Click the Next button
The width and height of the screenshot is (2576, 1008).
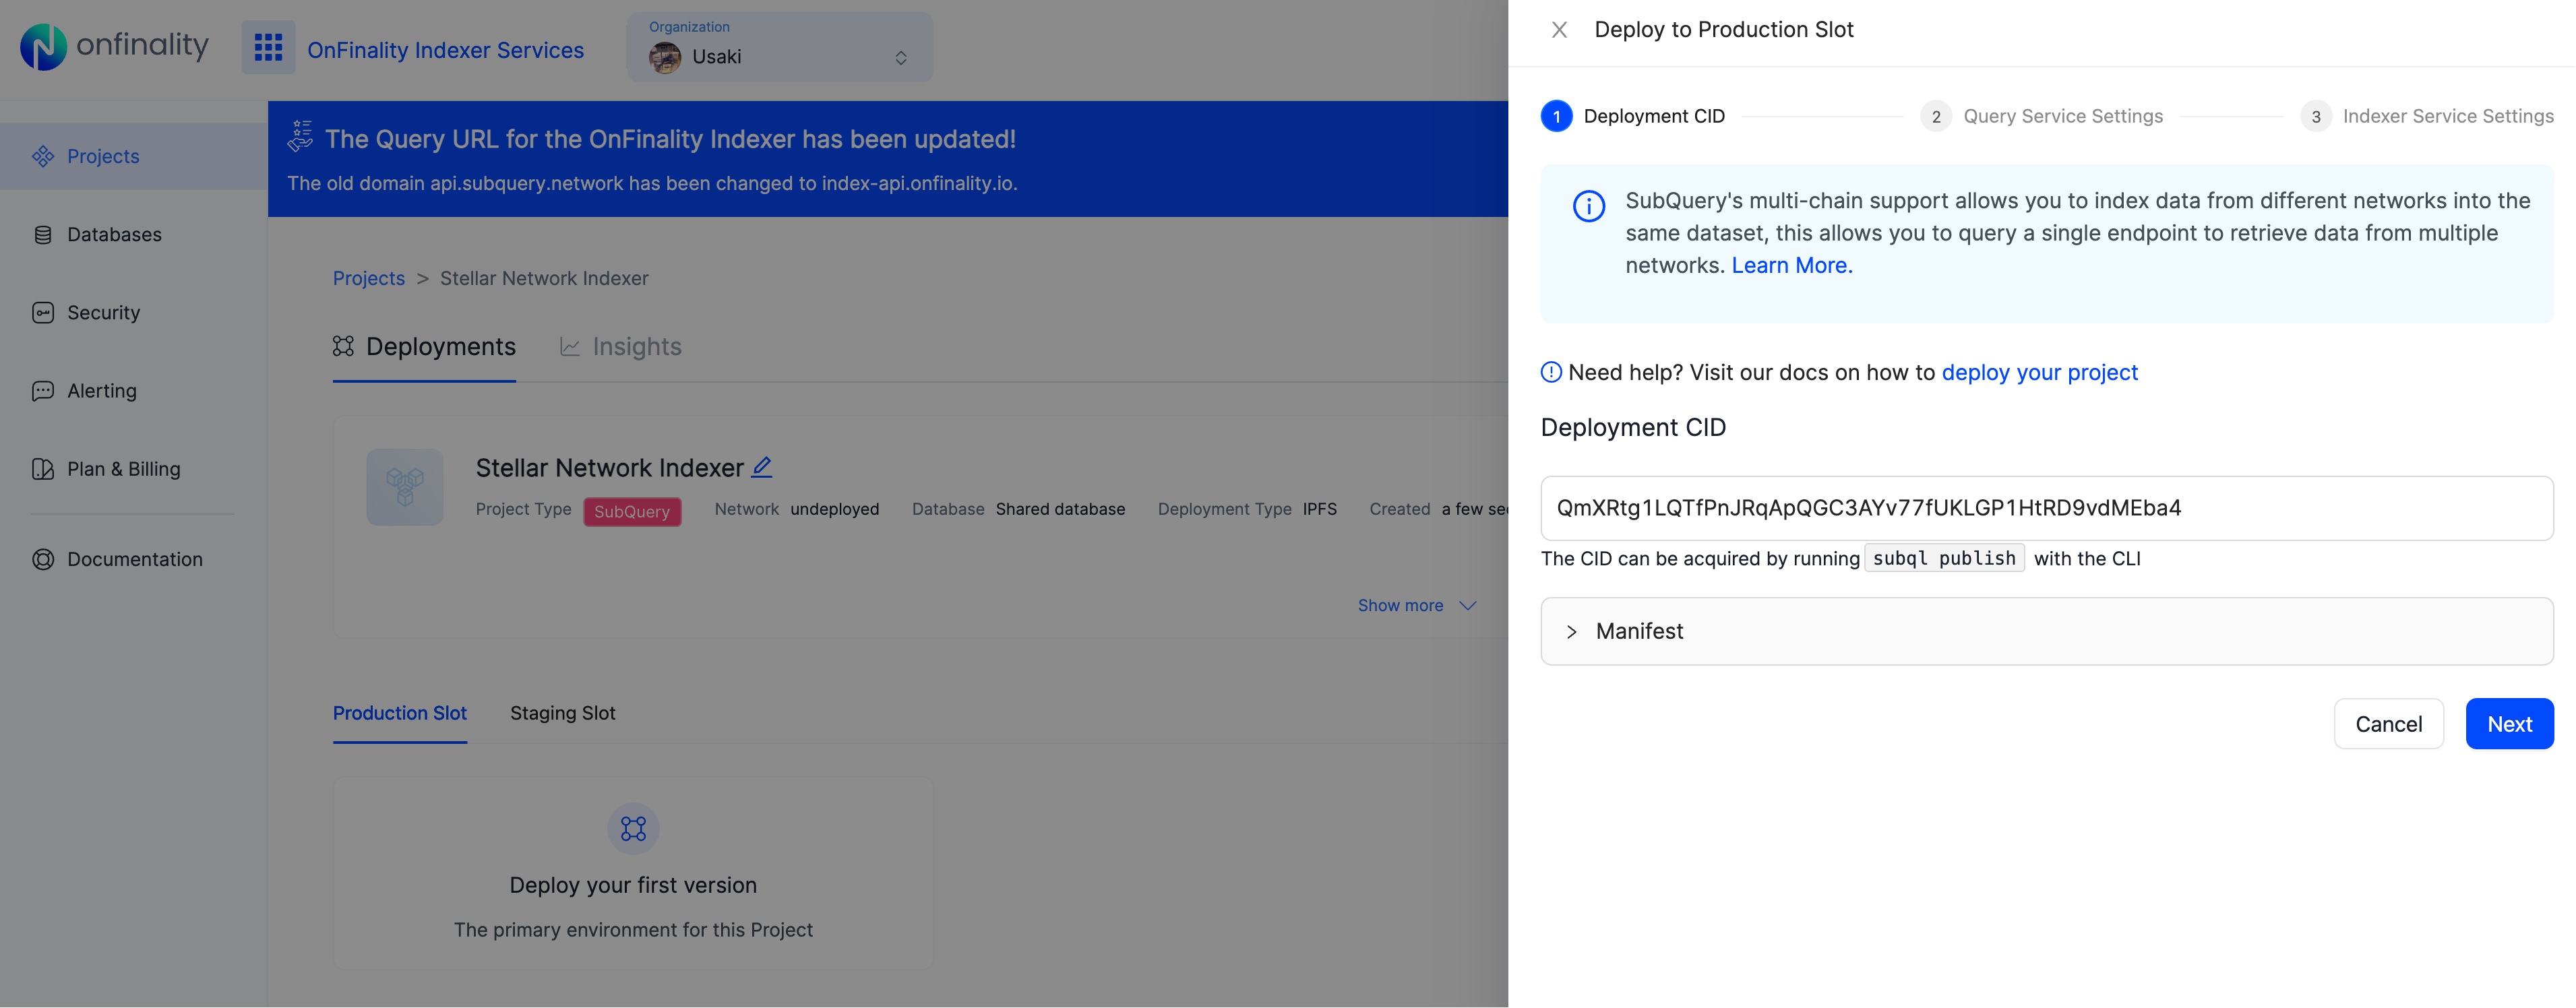pos(2508,725)
